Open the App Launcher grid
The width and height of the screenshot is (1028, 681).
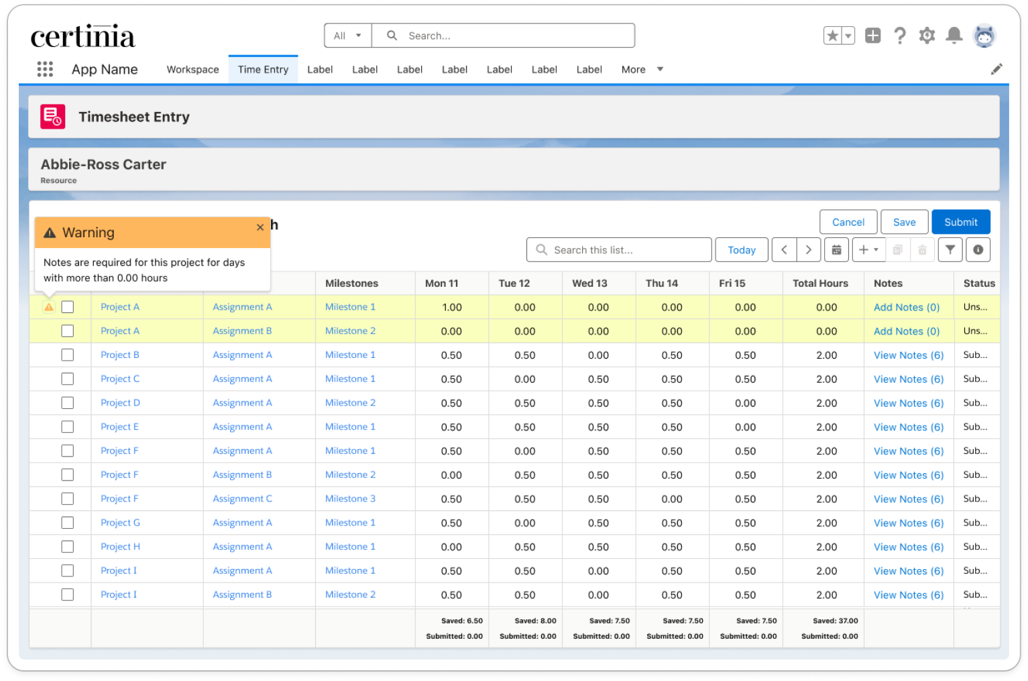[45, 69]
